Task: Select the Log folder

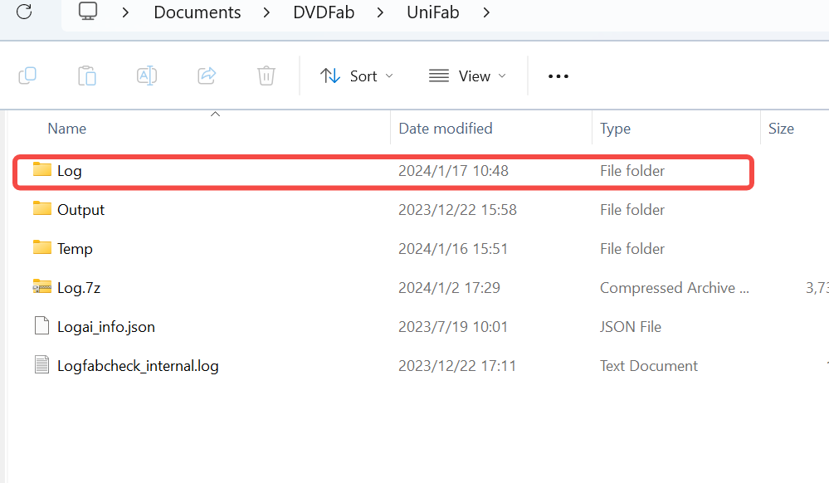Action: [x=69, y=171]
